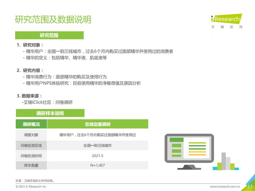Select the heading 1. 研究对象
Image resolution: width=255 pixels, height=191 pixels.
click(x=30, y=45)
